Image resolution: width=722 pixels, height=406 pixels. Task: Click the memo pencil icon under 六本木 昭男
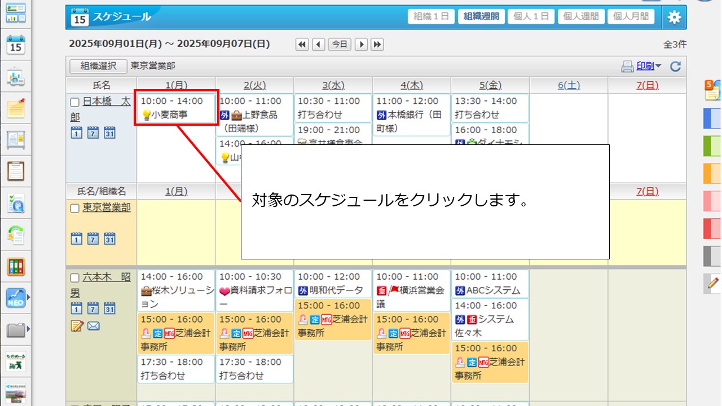77,326
